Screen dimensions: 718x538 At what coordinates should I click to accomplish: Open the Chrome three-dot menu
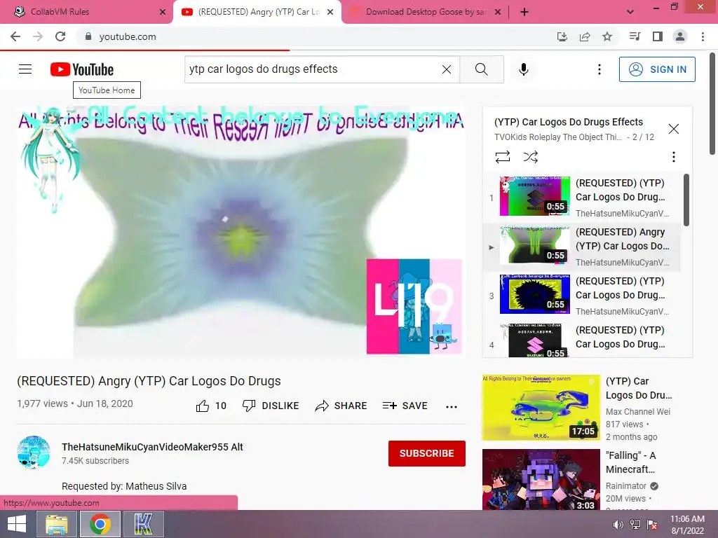point(703,36)
